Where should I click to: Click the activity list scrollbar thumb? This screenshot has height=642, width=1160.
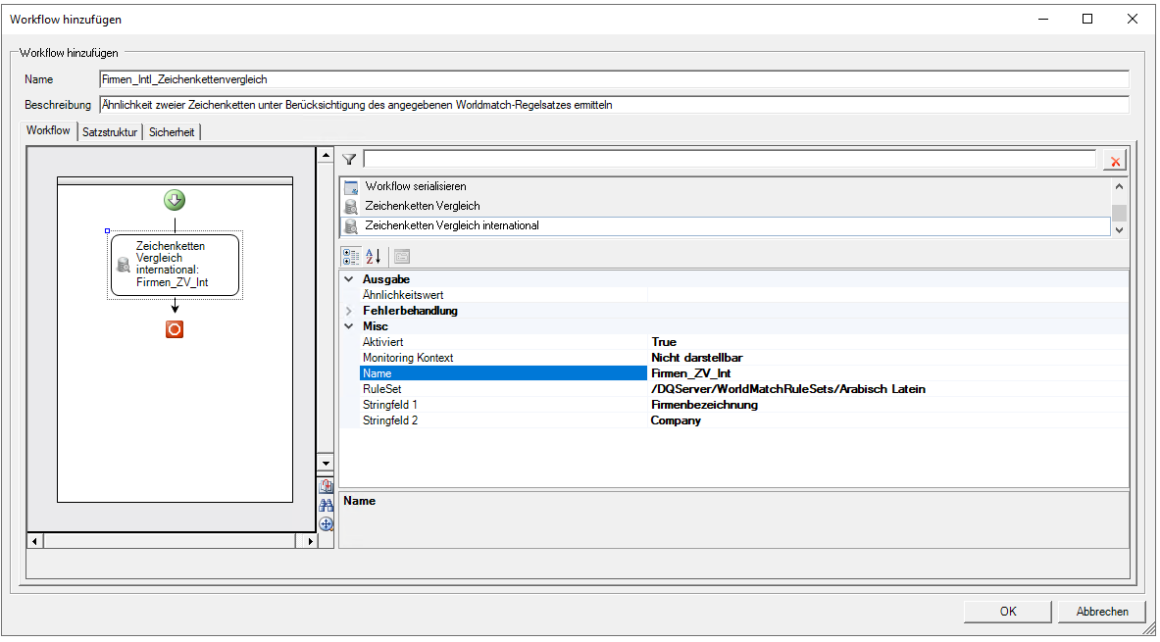1120,213
